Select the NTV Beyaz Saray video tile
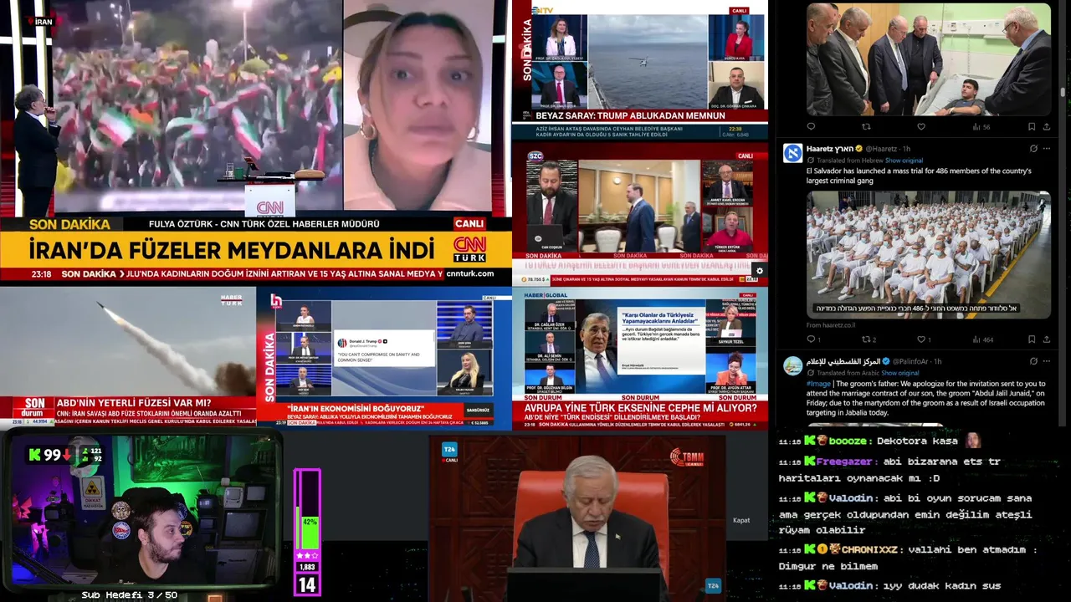The image size is (1071, 602). tap(640, 69)
